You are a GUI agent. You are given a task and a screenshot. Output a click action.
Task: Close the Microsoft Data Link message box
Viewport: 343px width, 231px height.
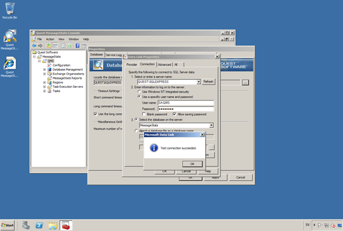click(202, 135)
